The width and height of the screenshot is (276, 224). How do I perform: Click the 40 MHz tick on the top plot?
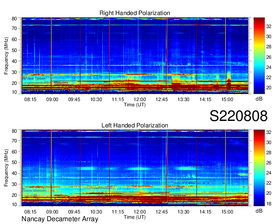point(14,61)
